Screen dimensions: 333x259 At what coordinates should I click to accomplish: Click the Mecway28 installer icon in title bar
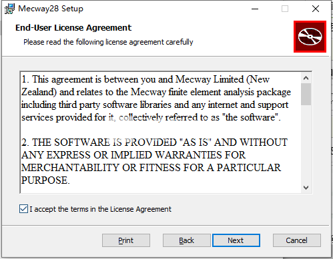9,9
